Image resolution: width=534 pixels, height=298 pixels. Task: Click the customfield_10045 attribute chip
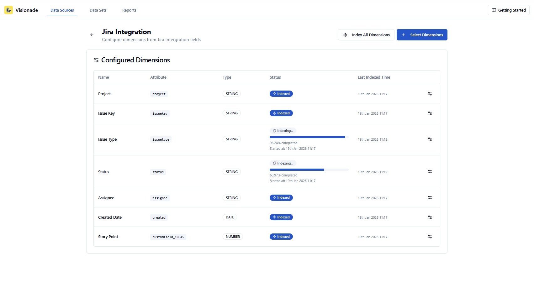click(x=168, y=237)
